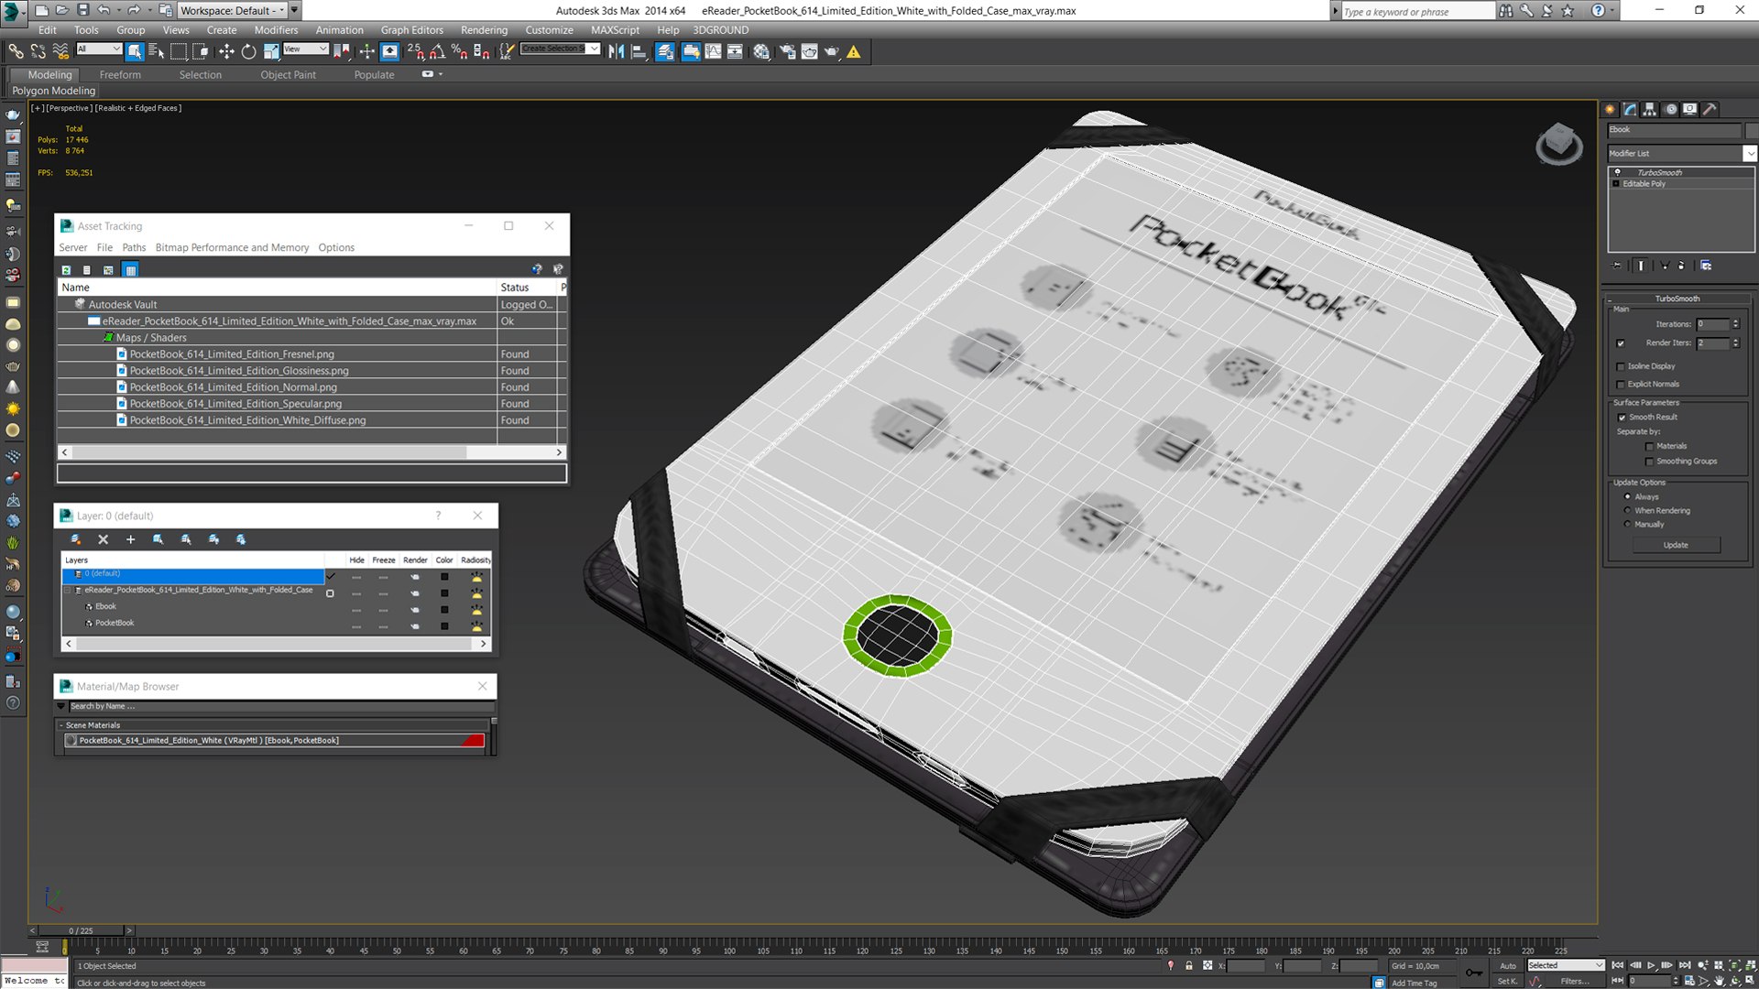Uncheck the Smooth Result checkbox
This screenshot has height=989, width=1759.
pyautogui.click(x=1622, y=418)
